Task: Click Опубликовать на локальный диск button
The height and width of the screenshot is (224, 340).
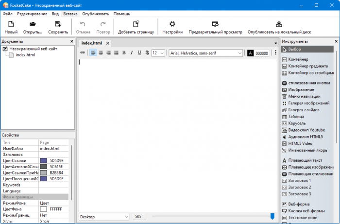Action: pos(279,27)
